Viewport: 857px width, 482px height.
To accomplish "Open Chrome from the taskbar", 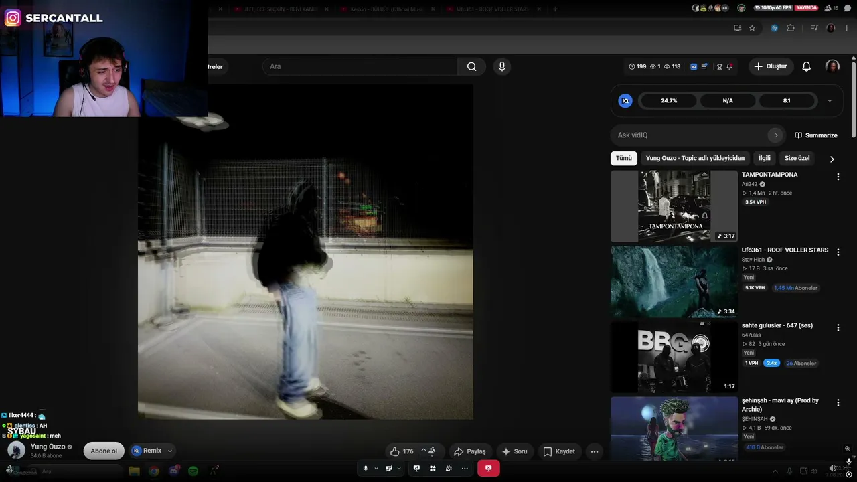I will tap(154, 471).
